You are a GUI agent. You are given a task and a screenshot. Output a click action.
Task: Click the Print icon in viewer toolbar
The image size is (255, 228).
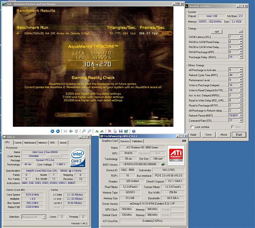pyautogui.click(x=115, y=131)
